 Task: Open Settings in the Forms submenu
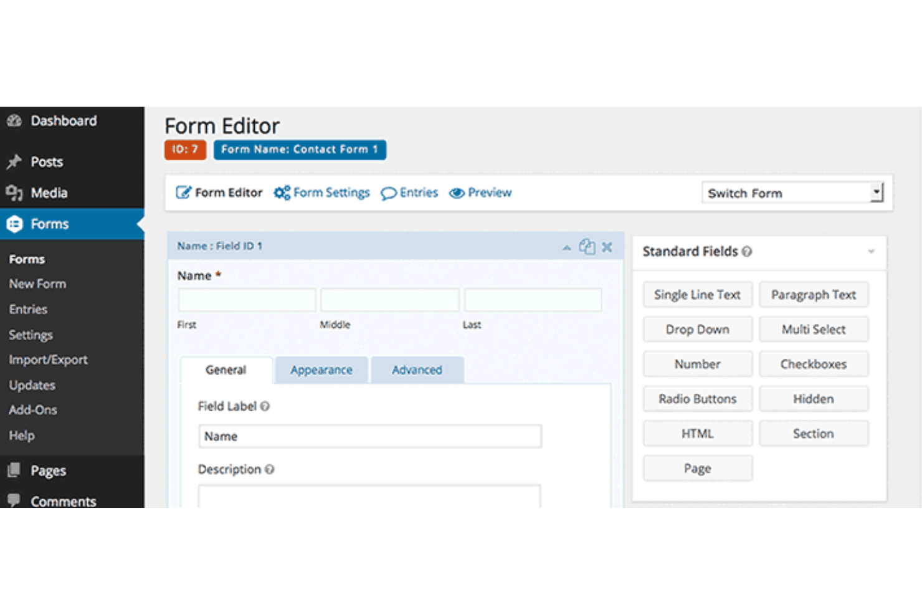click(x=31, y=335)
